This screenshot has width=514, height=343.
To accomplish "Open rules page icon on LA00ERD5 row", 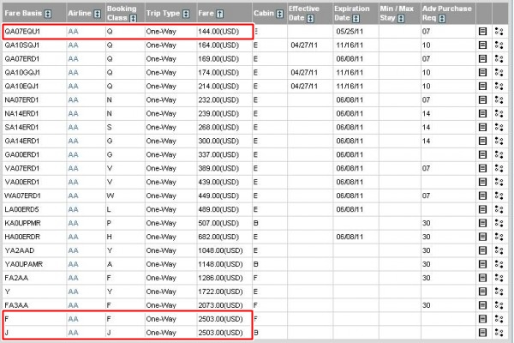I will pos(483,209).
